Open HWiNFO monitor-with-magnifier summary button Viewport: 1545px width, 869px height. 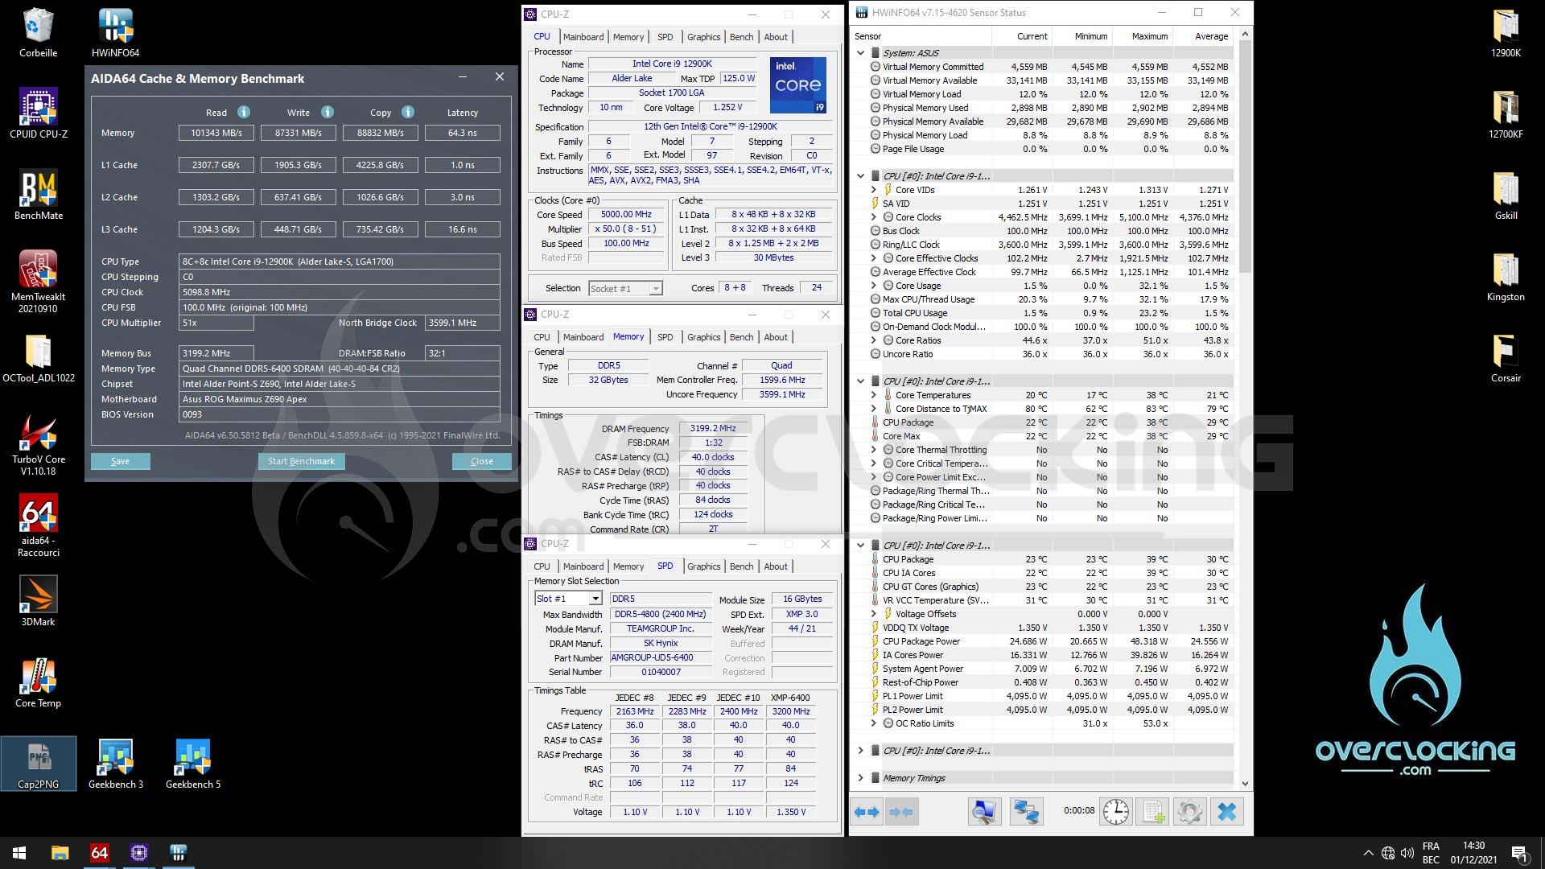(983, 812)
